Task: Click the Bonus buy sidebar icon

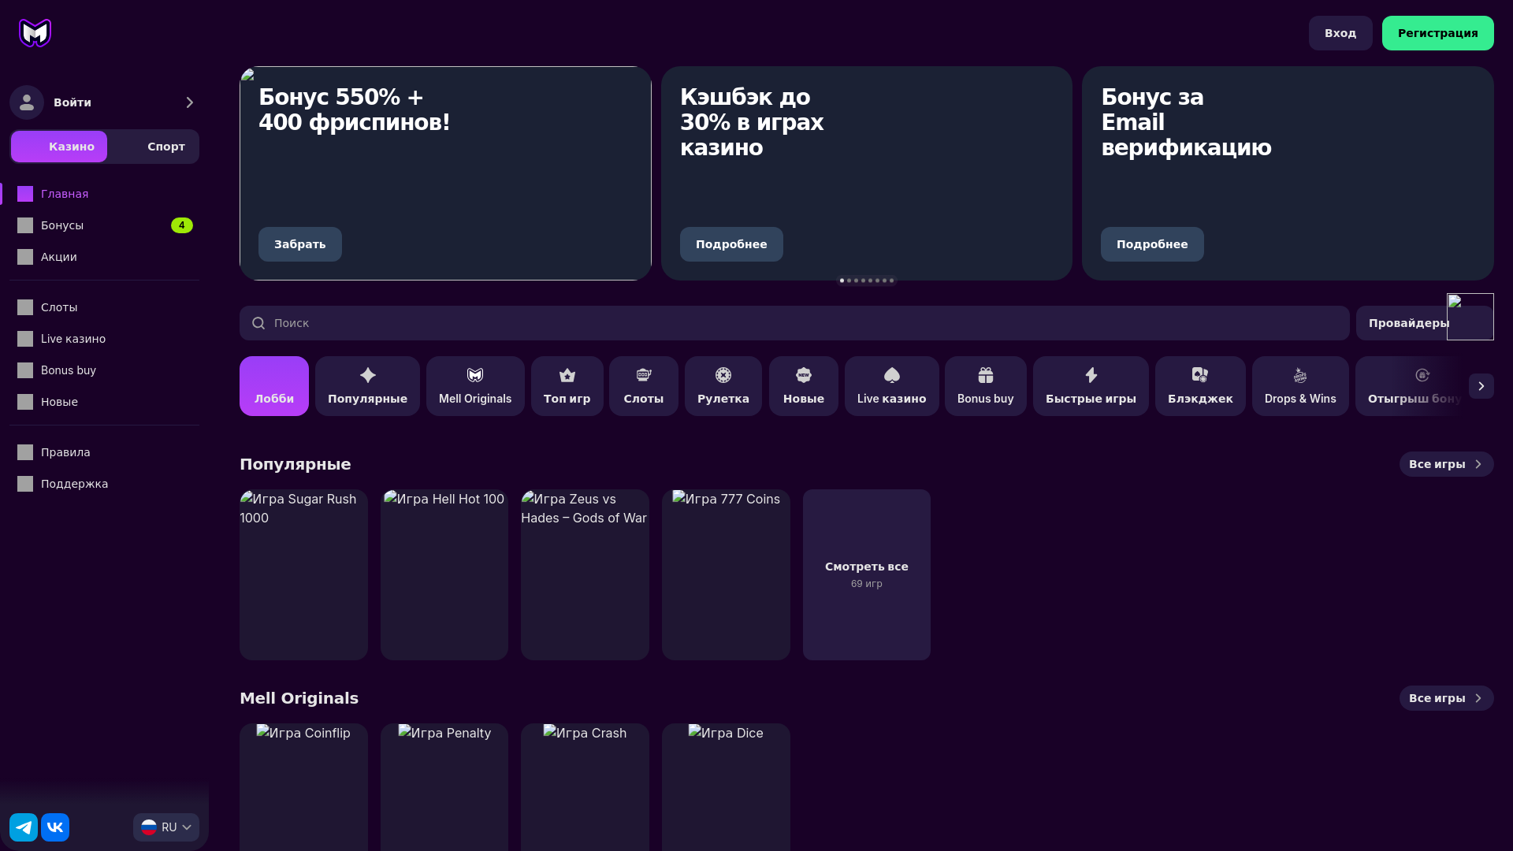Action: (25, 370)
